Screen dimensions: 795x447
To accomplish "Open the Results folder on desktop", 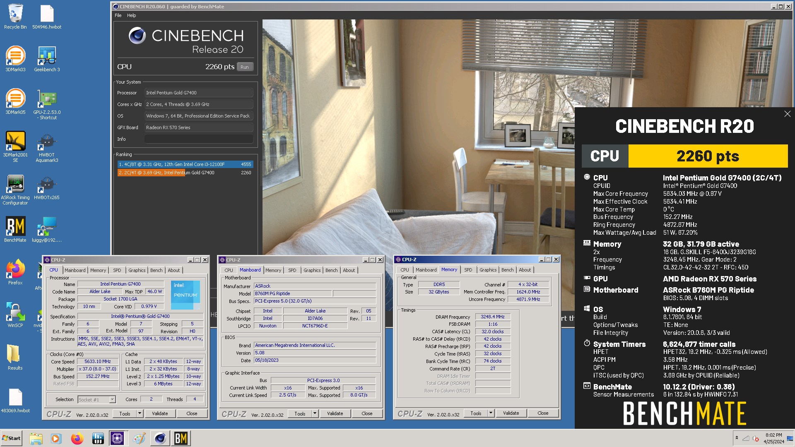I will (15, 357).
